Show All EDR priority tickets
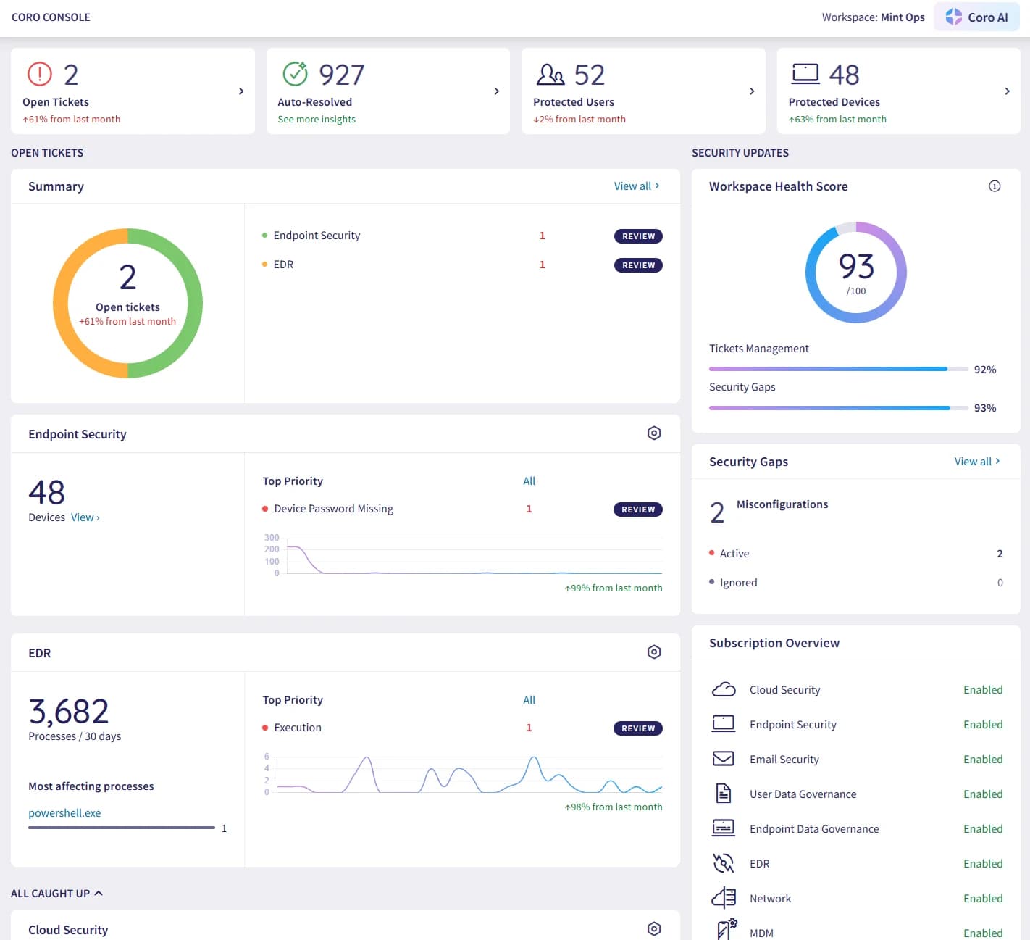Image resolution: width=1030 pixels, height=940 pixels. tap(529, 700)
